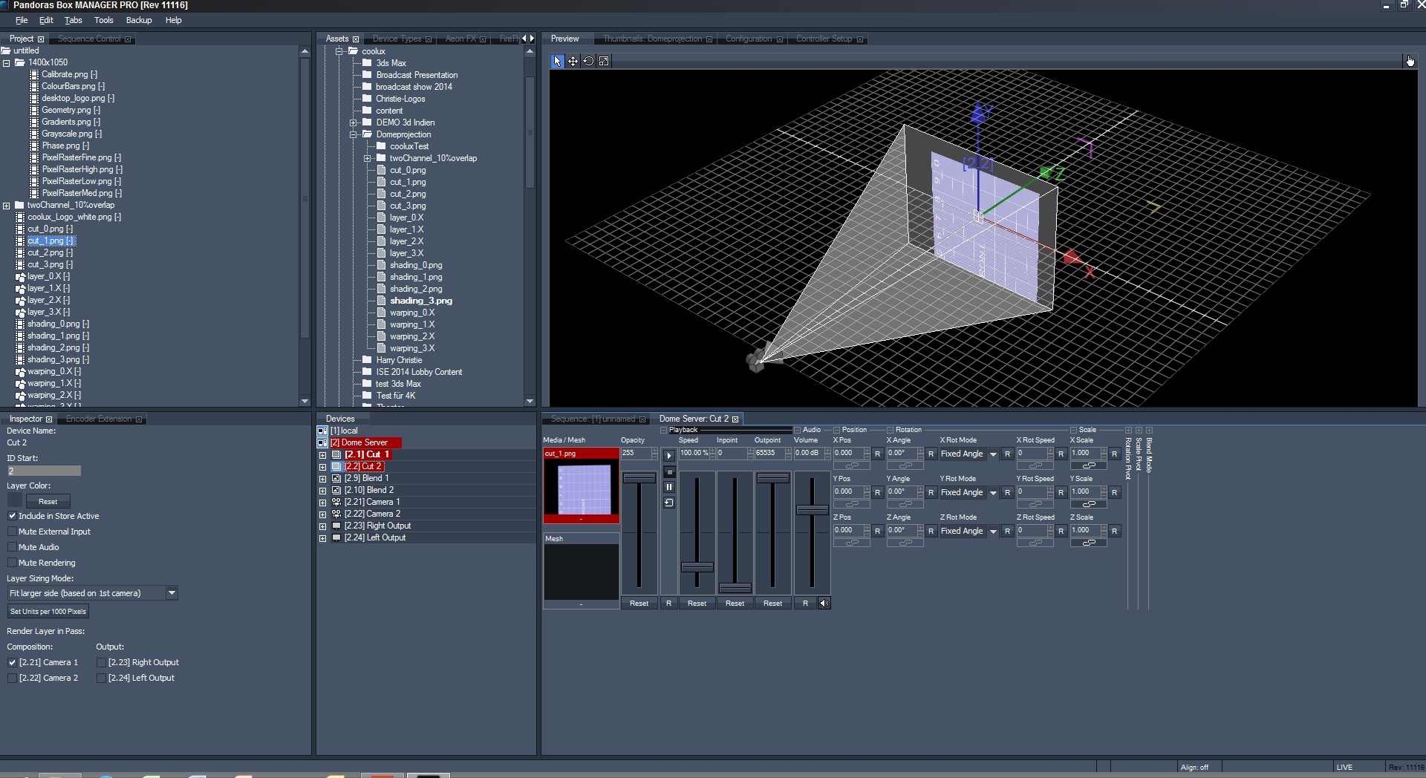The height and width of the screenshot is (778, 1426).
Task: Open the Tools menu
Action: click(x=103, y=20)
